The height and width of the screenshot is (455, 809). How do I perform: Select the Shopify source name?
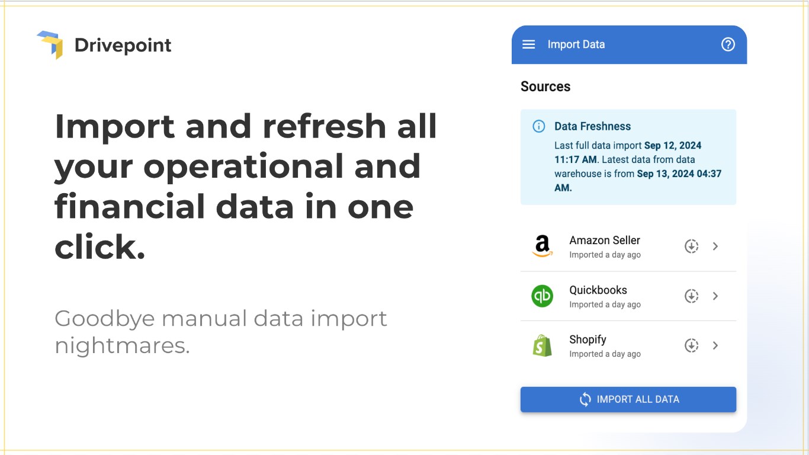coord(588,339)
